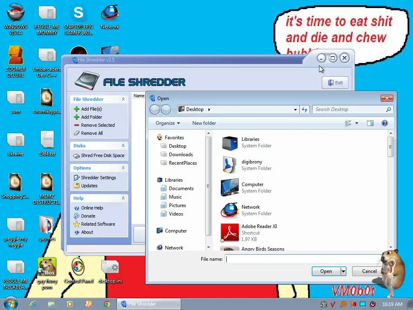This screenshot has height=310, width=413.
Task: Toggle the preview pane icon
Action: click(x=370, y=123)
